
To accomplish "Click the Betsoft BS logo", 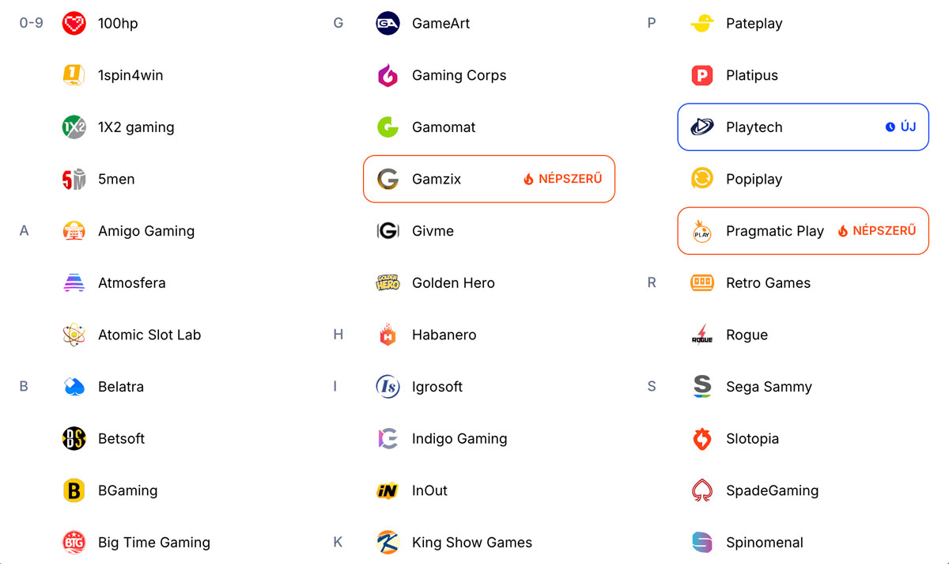I will (x=74, y=439).
